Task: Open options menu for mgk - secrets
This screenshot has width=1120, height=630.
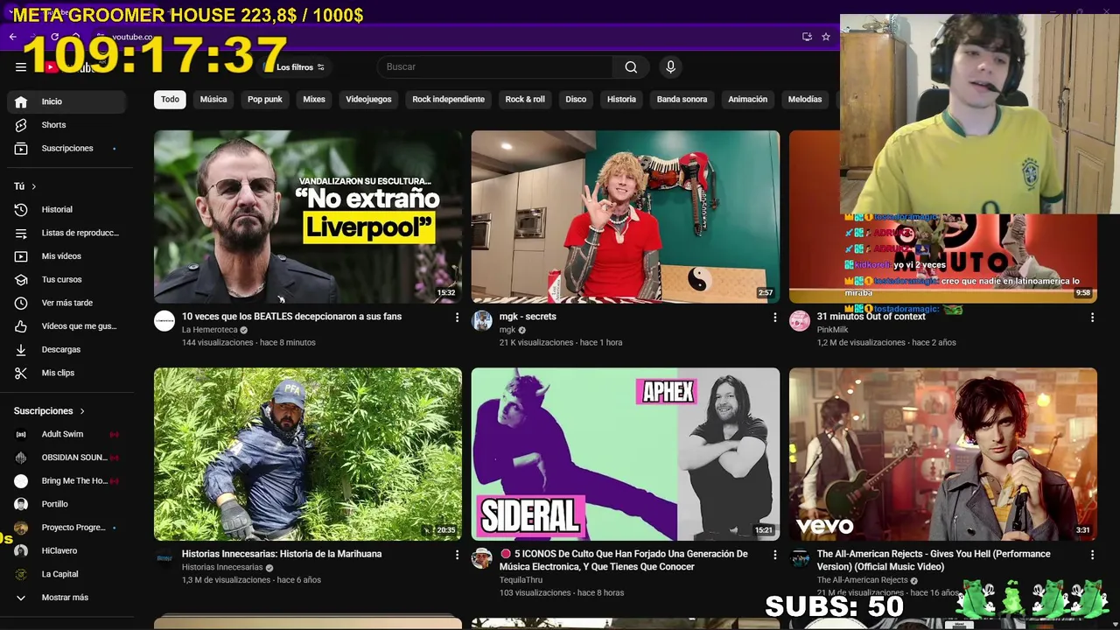Action: point(774,318)
